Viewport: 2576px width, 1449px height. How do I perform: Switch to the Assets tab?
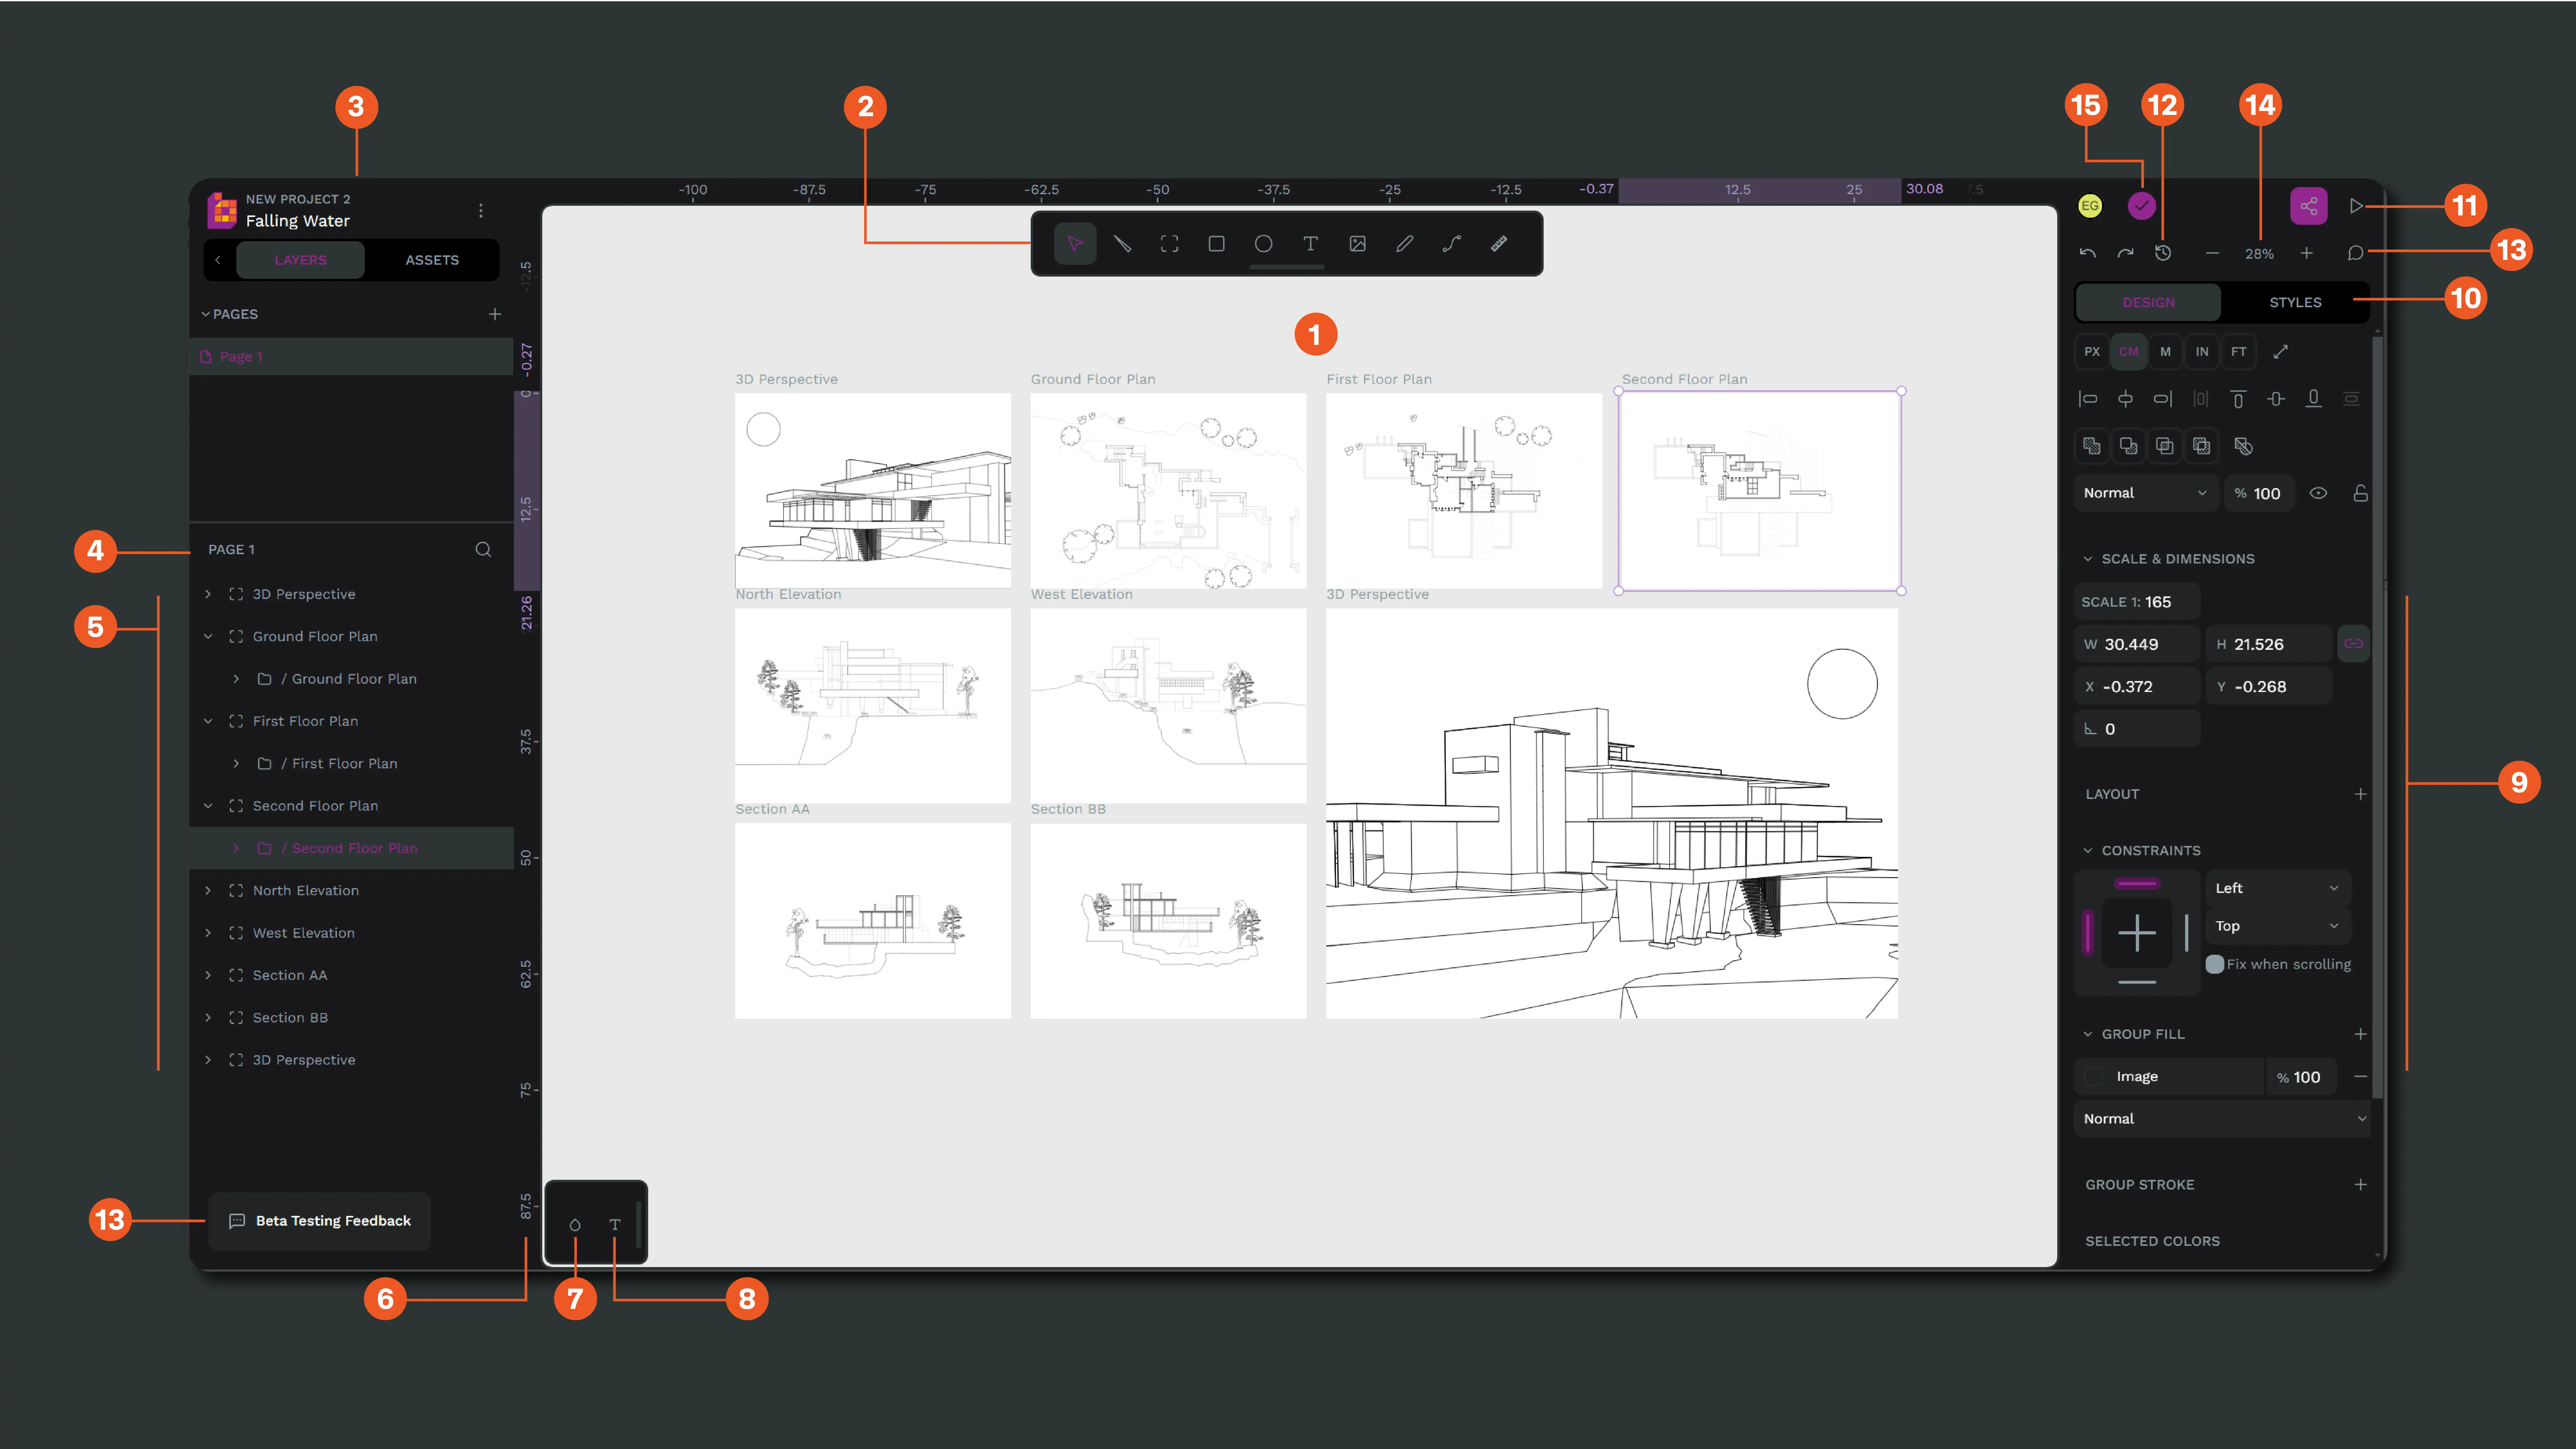tap(432, 260)
